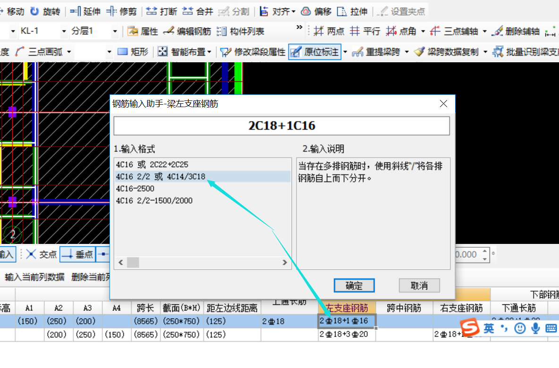Image resolution: width=559 pixels, height=368 pixels.
Task: Select Three-Point Aux Axis (三点辅轴)
Action: point(454,31)
